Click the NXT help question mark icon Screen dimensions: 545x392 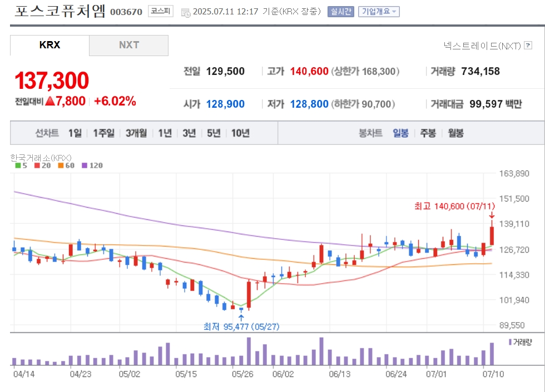[528, 45]
